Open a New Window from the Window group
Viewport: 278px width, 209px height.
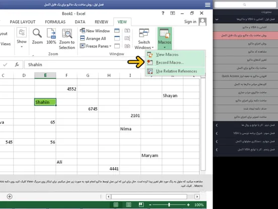pyautogui.click(x=95, y=31)
